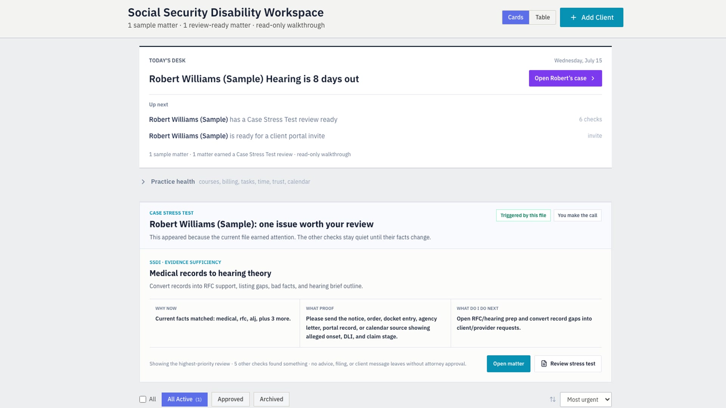Switch to Cards view

[x=515, y=17]
